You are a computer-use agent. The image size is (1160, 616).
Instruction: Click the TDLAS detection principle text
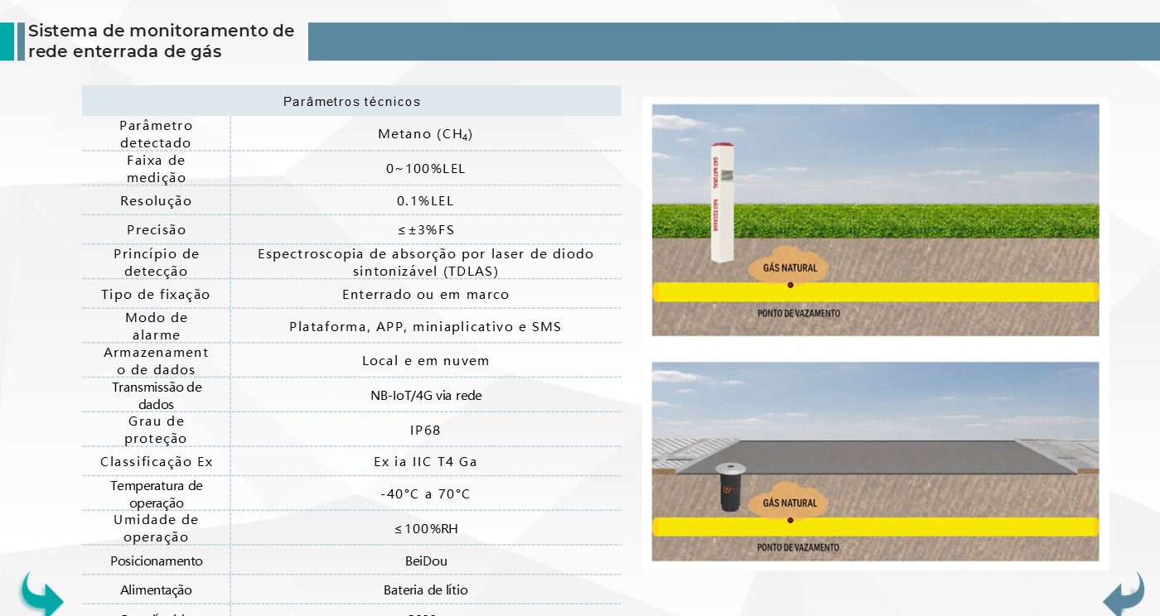coord(425,262)
